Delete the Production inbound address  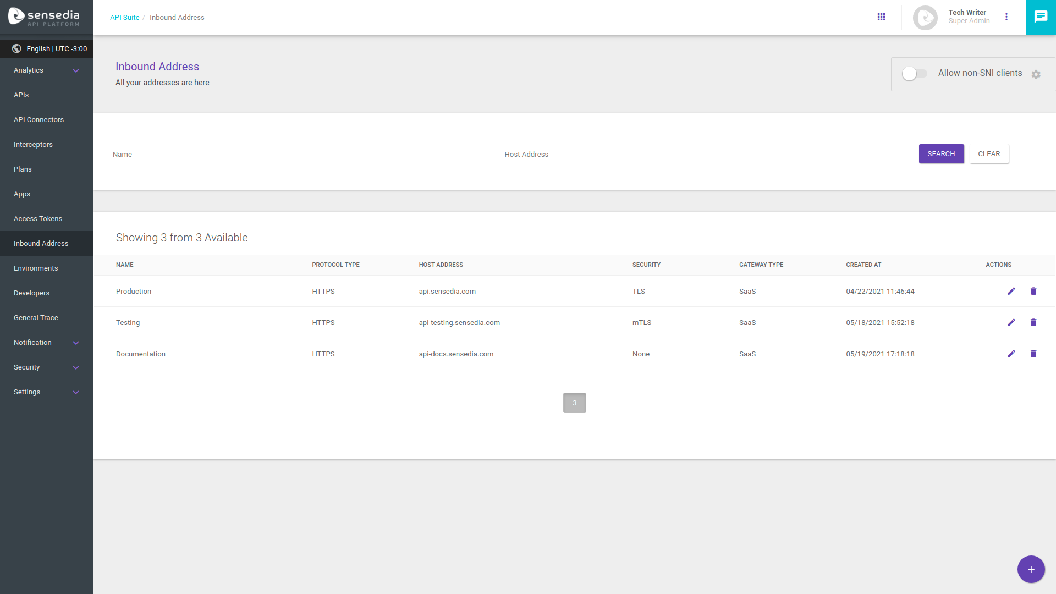click(1033, 291)
